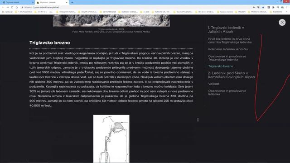Image resolution: width=290 pixels, height=163 pixels.
Task: Open 'Opazovanje in proučevanje Triglavskega ledenika' section
Action: tap(227, 58)
